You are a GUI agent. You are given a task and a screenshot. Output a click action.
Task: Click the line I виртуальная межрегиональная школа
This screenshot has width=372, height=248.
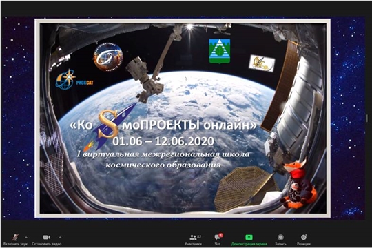tap(163, 154)
